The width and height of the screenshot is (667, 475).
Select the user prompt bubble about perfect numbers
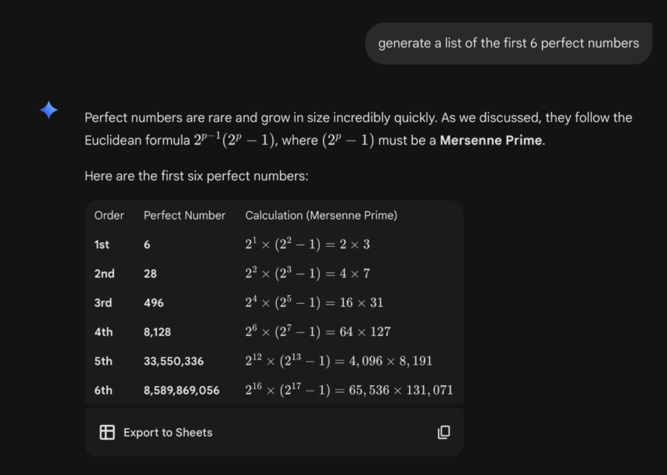[508, 43]
